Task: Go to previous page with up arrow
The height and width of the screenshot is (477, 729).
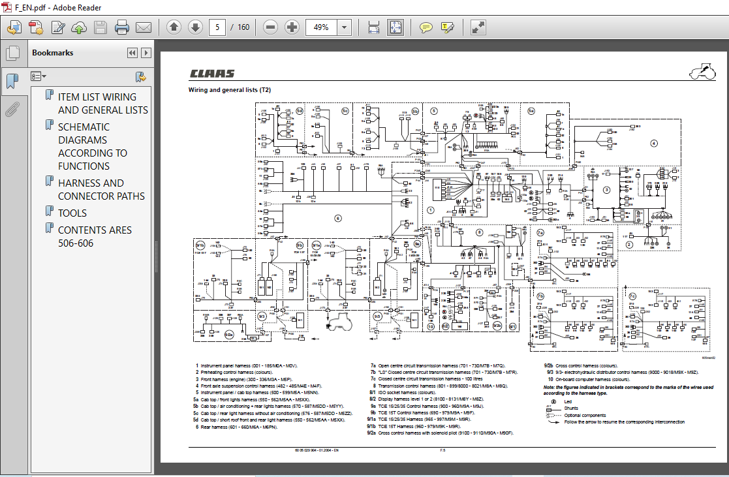Action: (x=174, y=27)
